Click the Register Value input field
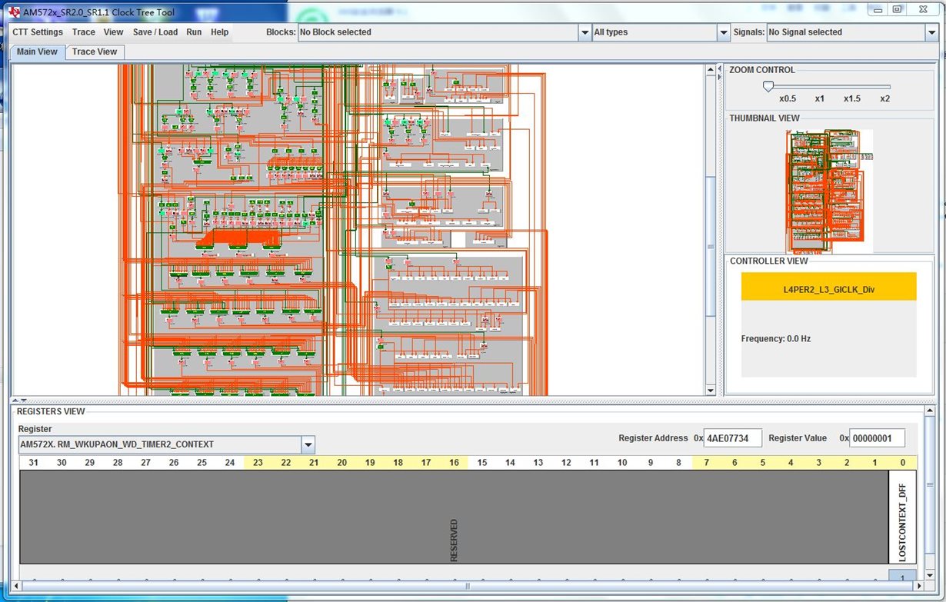 (877, 438)
